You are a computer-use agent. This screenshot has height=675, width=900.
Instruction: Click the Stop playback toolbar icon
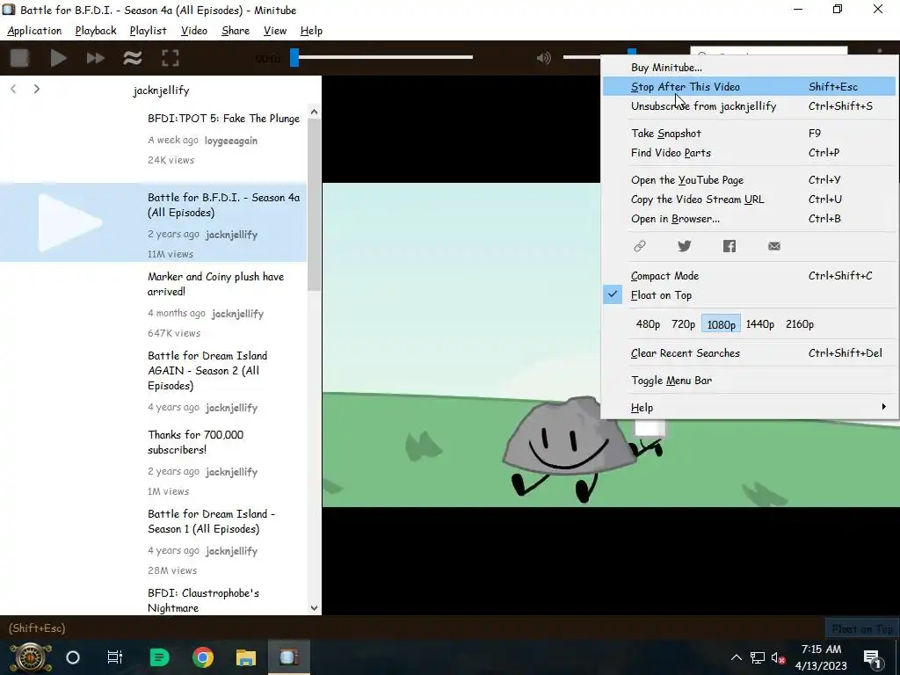(19, 58)
